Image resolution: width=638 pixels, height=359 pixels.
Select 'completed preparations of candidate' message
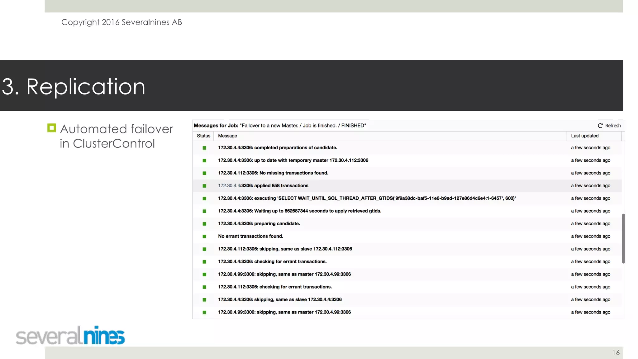(278, 148)
